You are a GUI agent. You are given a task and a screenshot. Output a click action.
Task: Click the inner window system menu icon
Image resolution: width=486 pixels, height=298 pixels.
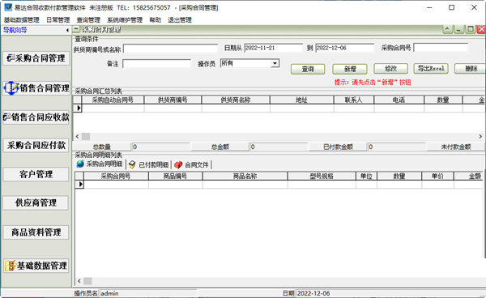76,29
